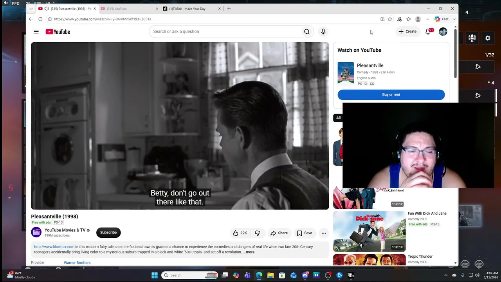Screen dimensions: 501x282
Task: Open the Warner Brothers provider link
Action: pyautogui.click(x=77, y=263)
